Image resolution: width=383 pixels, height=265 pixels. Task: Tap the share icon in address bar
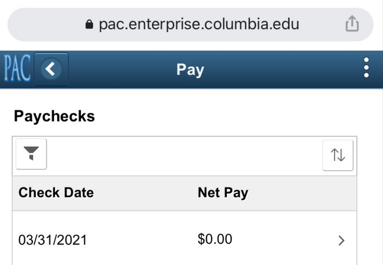(352, 24)
